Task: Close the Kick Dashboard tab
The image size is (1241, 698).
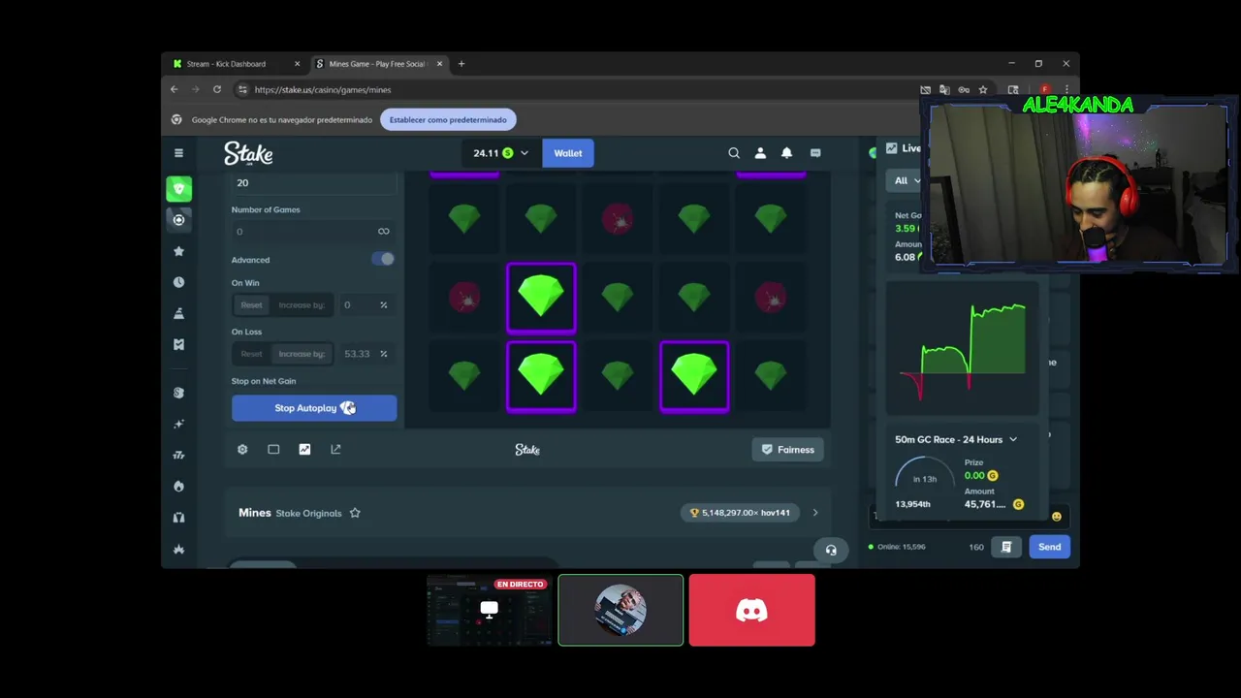Action: (x=297, y=64)
